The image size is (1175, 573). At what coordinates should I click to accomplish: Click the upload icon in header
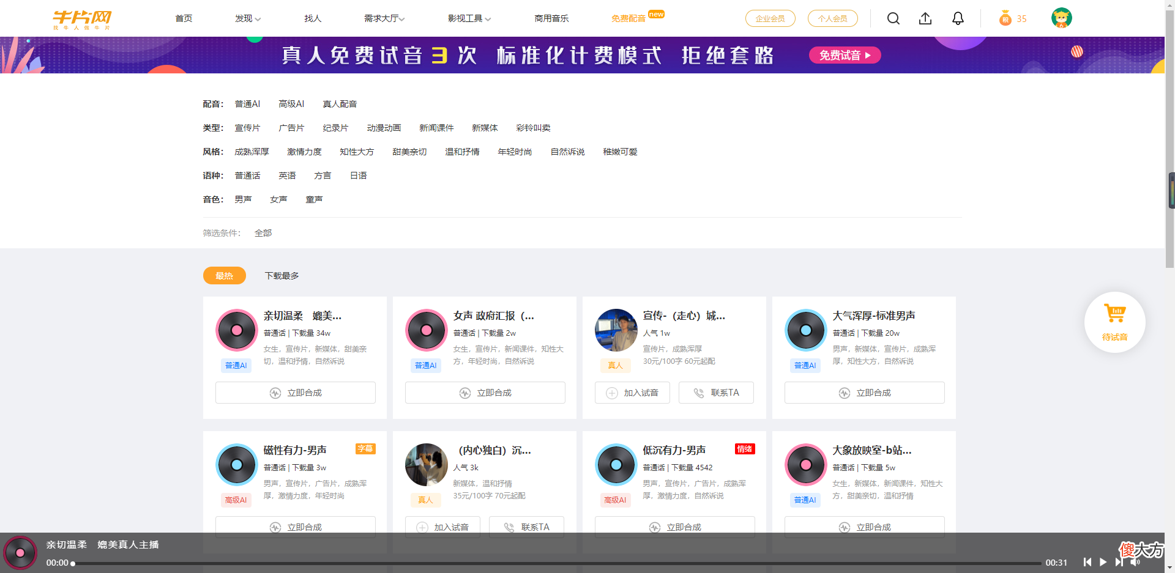pyautogui.click(x=925, y=18)
